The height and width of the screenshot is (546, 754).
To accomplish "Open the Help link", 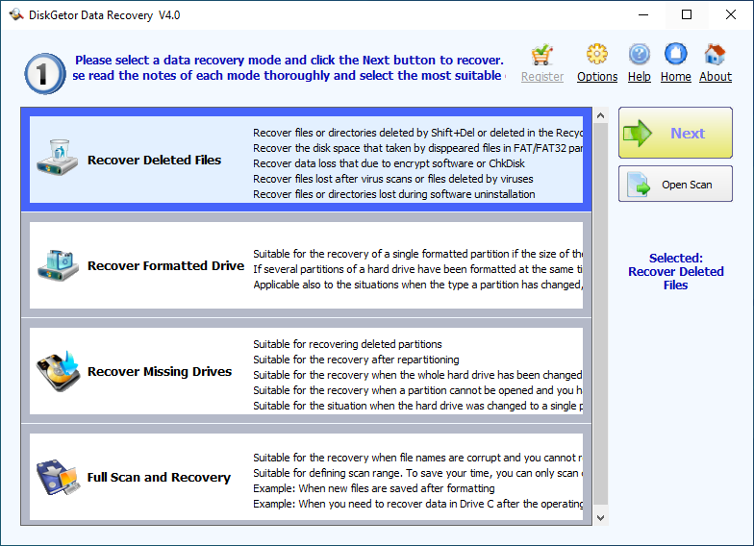I will pos(639,77).
